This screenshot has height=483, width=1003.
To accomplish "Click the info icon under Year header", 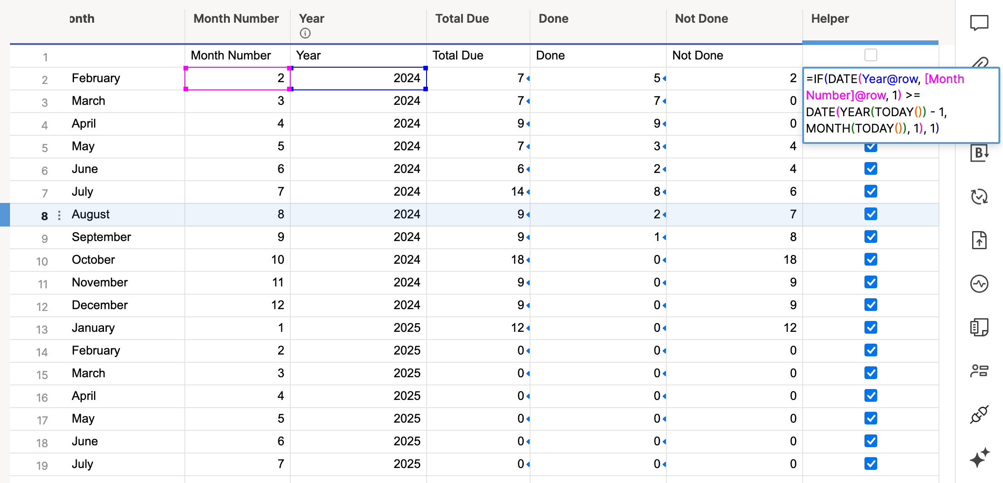I will tap(305, 33).
